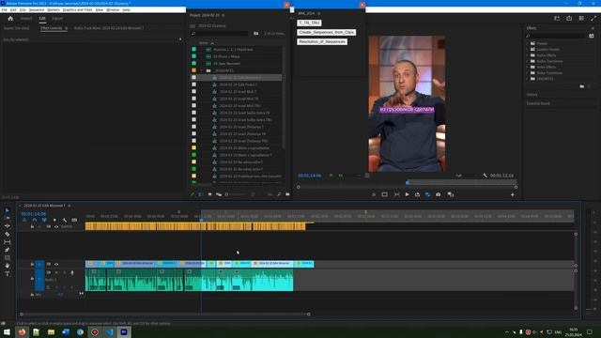The width and height of the screenshot is (601, 338).
Task: Select the Hand tool
Action: [8, 266]
